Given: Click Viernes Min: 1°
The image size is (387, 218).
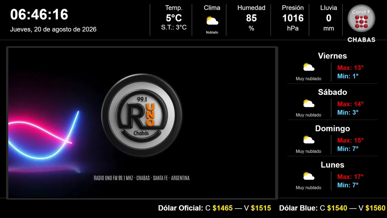Looking at the screenshot, I should (x=348, y=76).
